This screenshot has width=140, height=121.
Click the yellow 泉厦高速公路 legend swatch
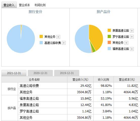click(x=109, y=30)
